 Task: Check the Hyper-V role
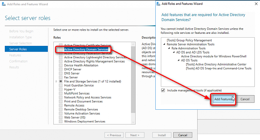pos(61,89)
